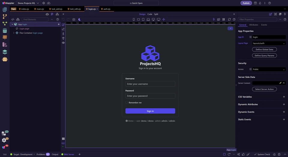Collapse the left panel with double chevron
The height and width of the screenshot is (157, 288).
[63, 14]
